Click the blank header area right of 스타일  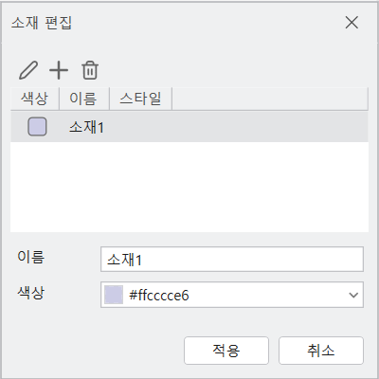[270, 99]
